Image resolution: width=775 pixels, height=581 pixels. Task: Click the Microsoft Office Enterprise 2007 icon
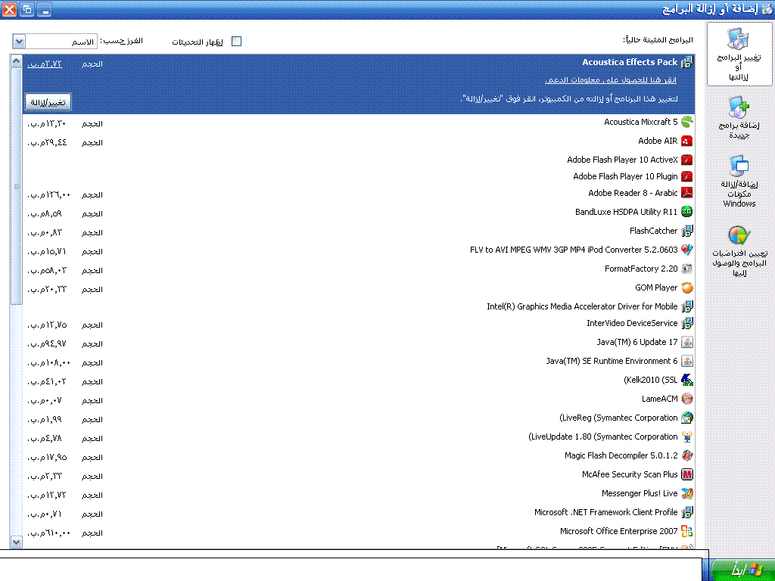687,531
